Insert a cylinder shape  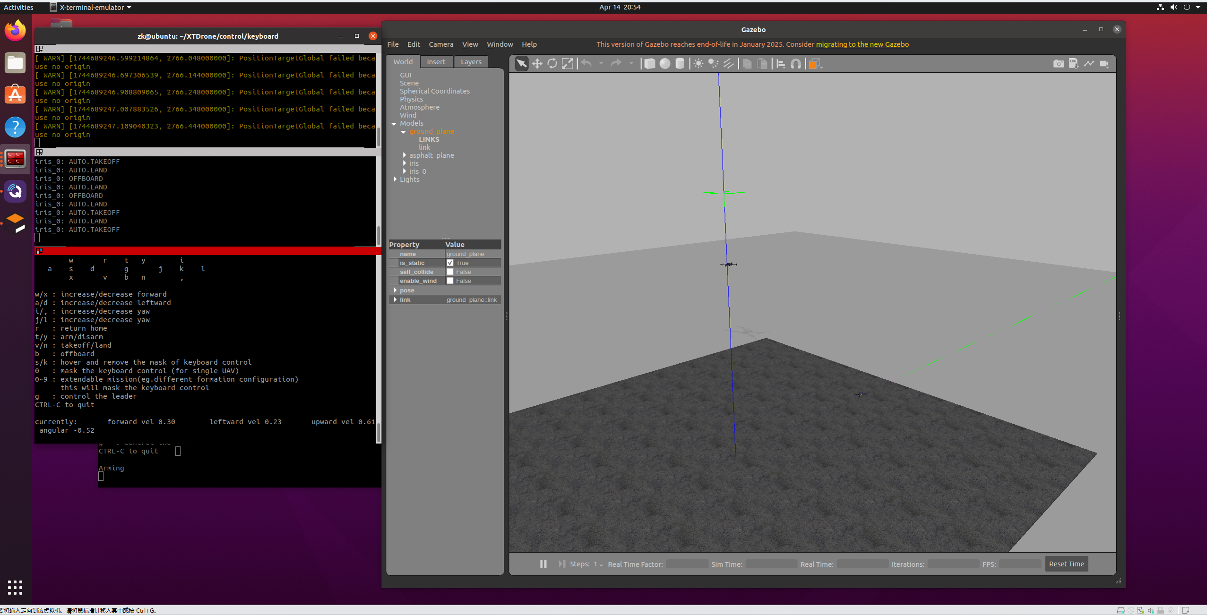coord(680,64)
